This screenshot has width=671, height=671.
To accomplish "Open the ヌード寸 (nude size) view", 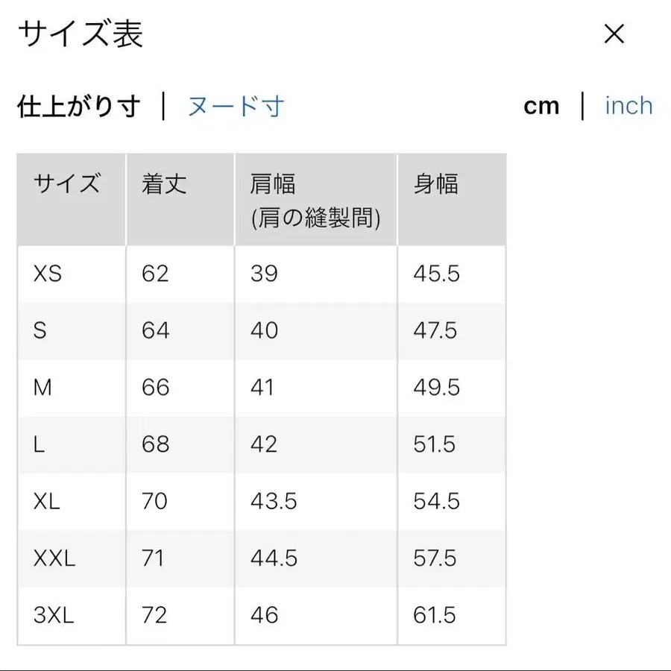I will point(236,106).
